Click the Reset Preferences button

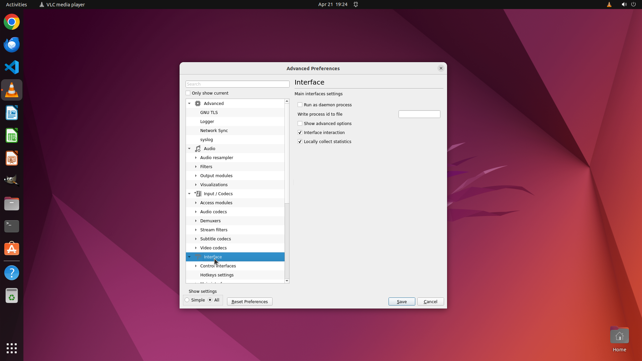coord(249,302)
